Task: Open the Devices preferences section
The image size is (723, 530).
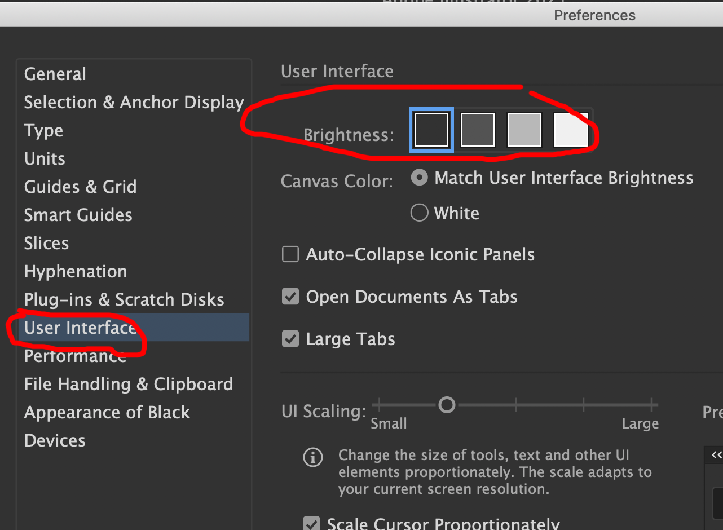Action: pos(54,440)
